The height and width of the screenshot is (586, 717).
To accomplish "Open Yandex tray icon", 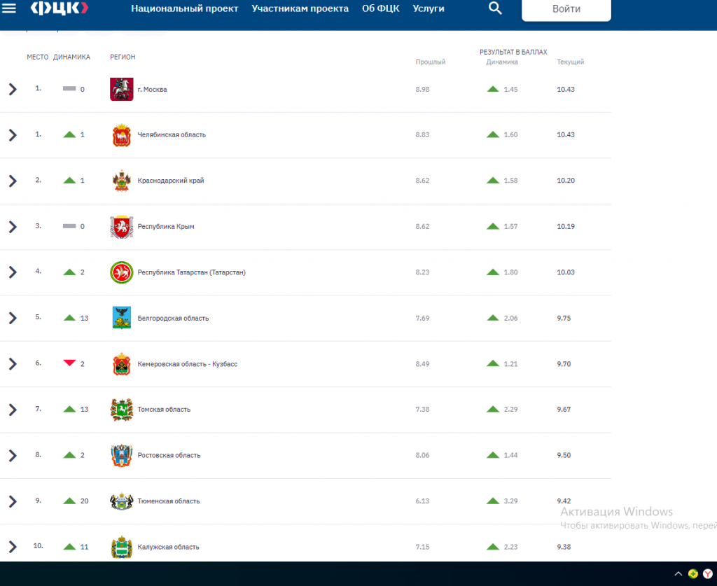I will click(708, 573).
